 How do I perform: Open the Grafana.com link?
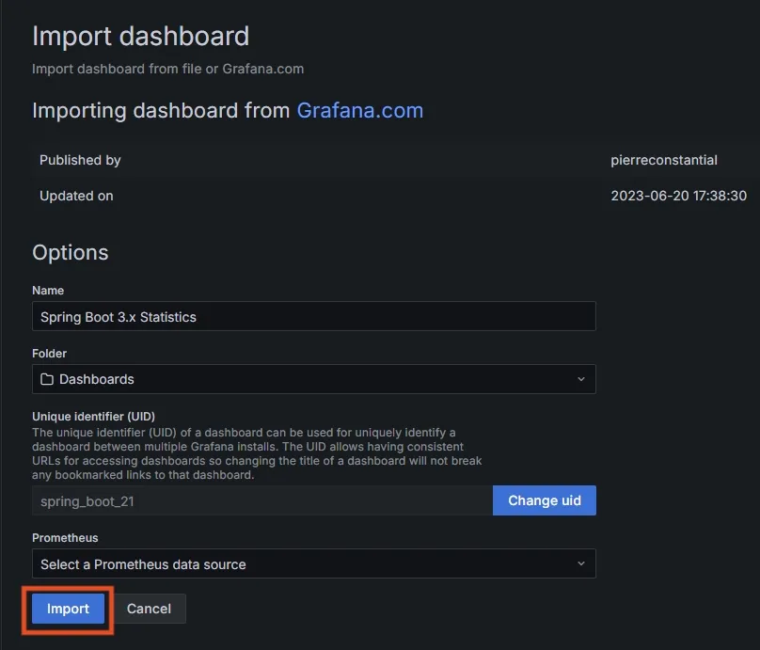tap(359, 110)
